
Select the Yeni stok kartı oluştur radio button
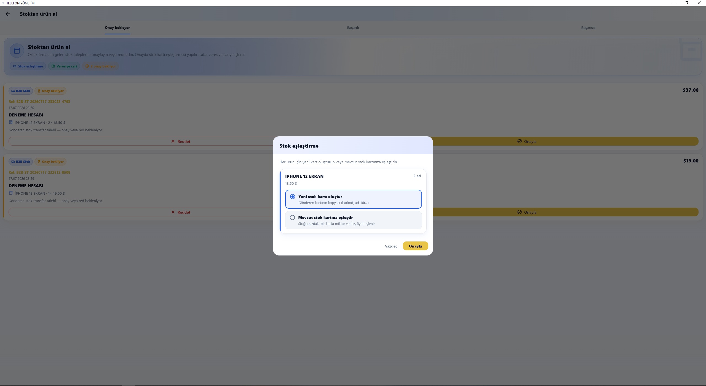click(x=293, y=197)
